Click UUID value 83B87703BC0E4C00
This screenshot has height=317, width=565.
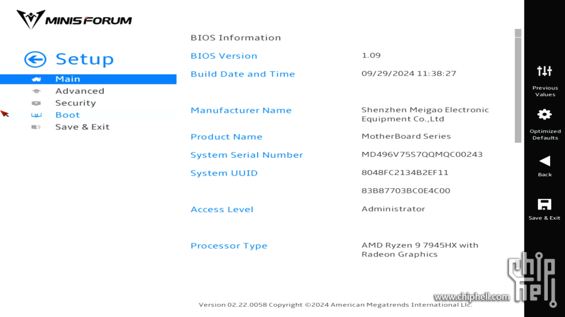pos(406,191)
